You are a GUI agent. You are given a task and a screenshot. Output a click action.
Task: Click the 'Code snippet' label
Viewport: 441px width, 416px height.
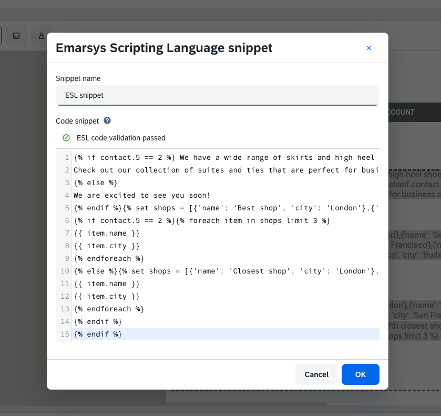click(x=77, y=121)
